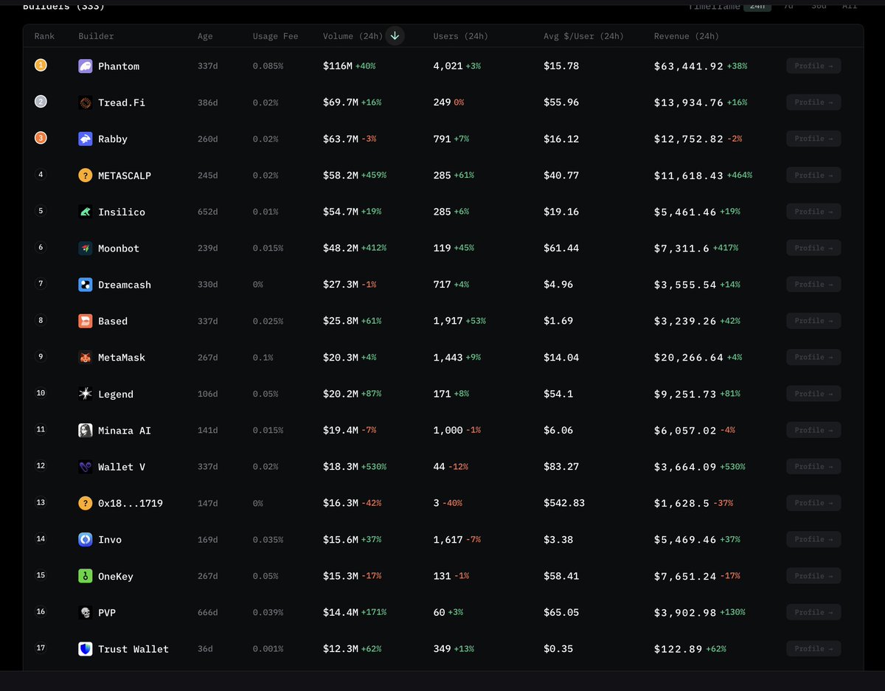
Task: Click the Phantom builder logo icon
Action: (x=86, y=66)
